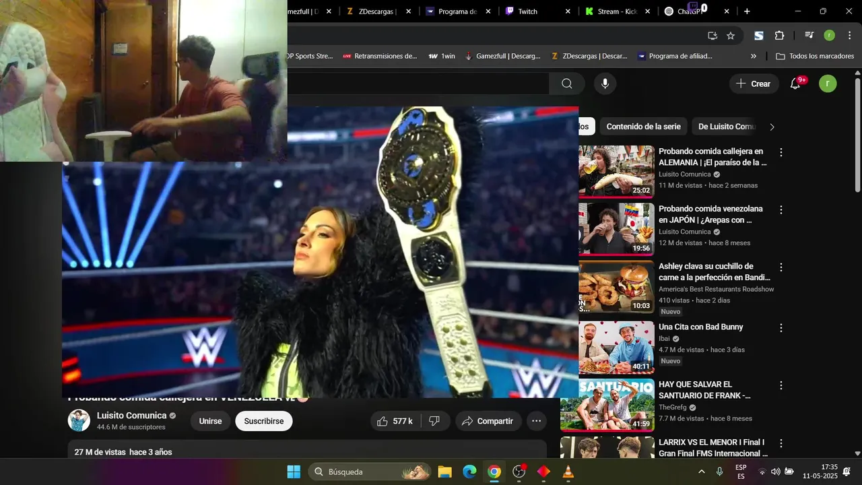Screen dimensions: 862x485
Task: Switch to the Twitch tab
Action: click(x=536, y=11)
